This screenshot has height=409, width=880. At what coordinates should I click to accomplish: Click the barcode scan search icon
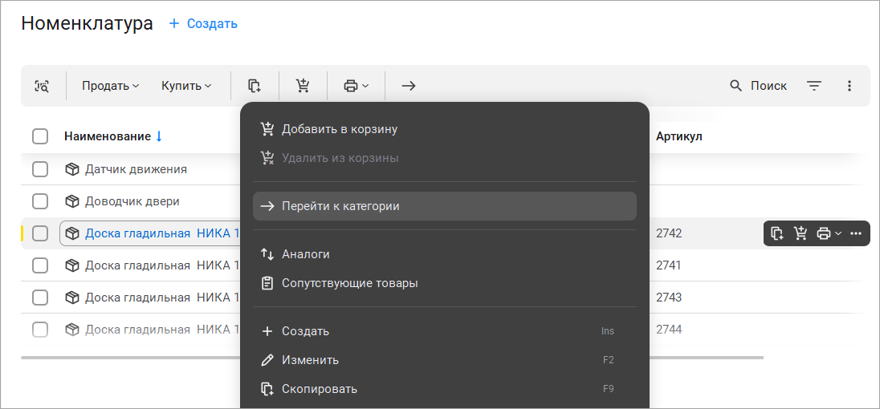click(42, 86)
